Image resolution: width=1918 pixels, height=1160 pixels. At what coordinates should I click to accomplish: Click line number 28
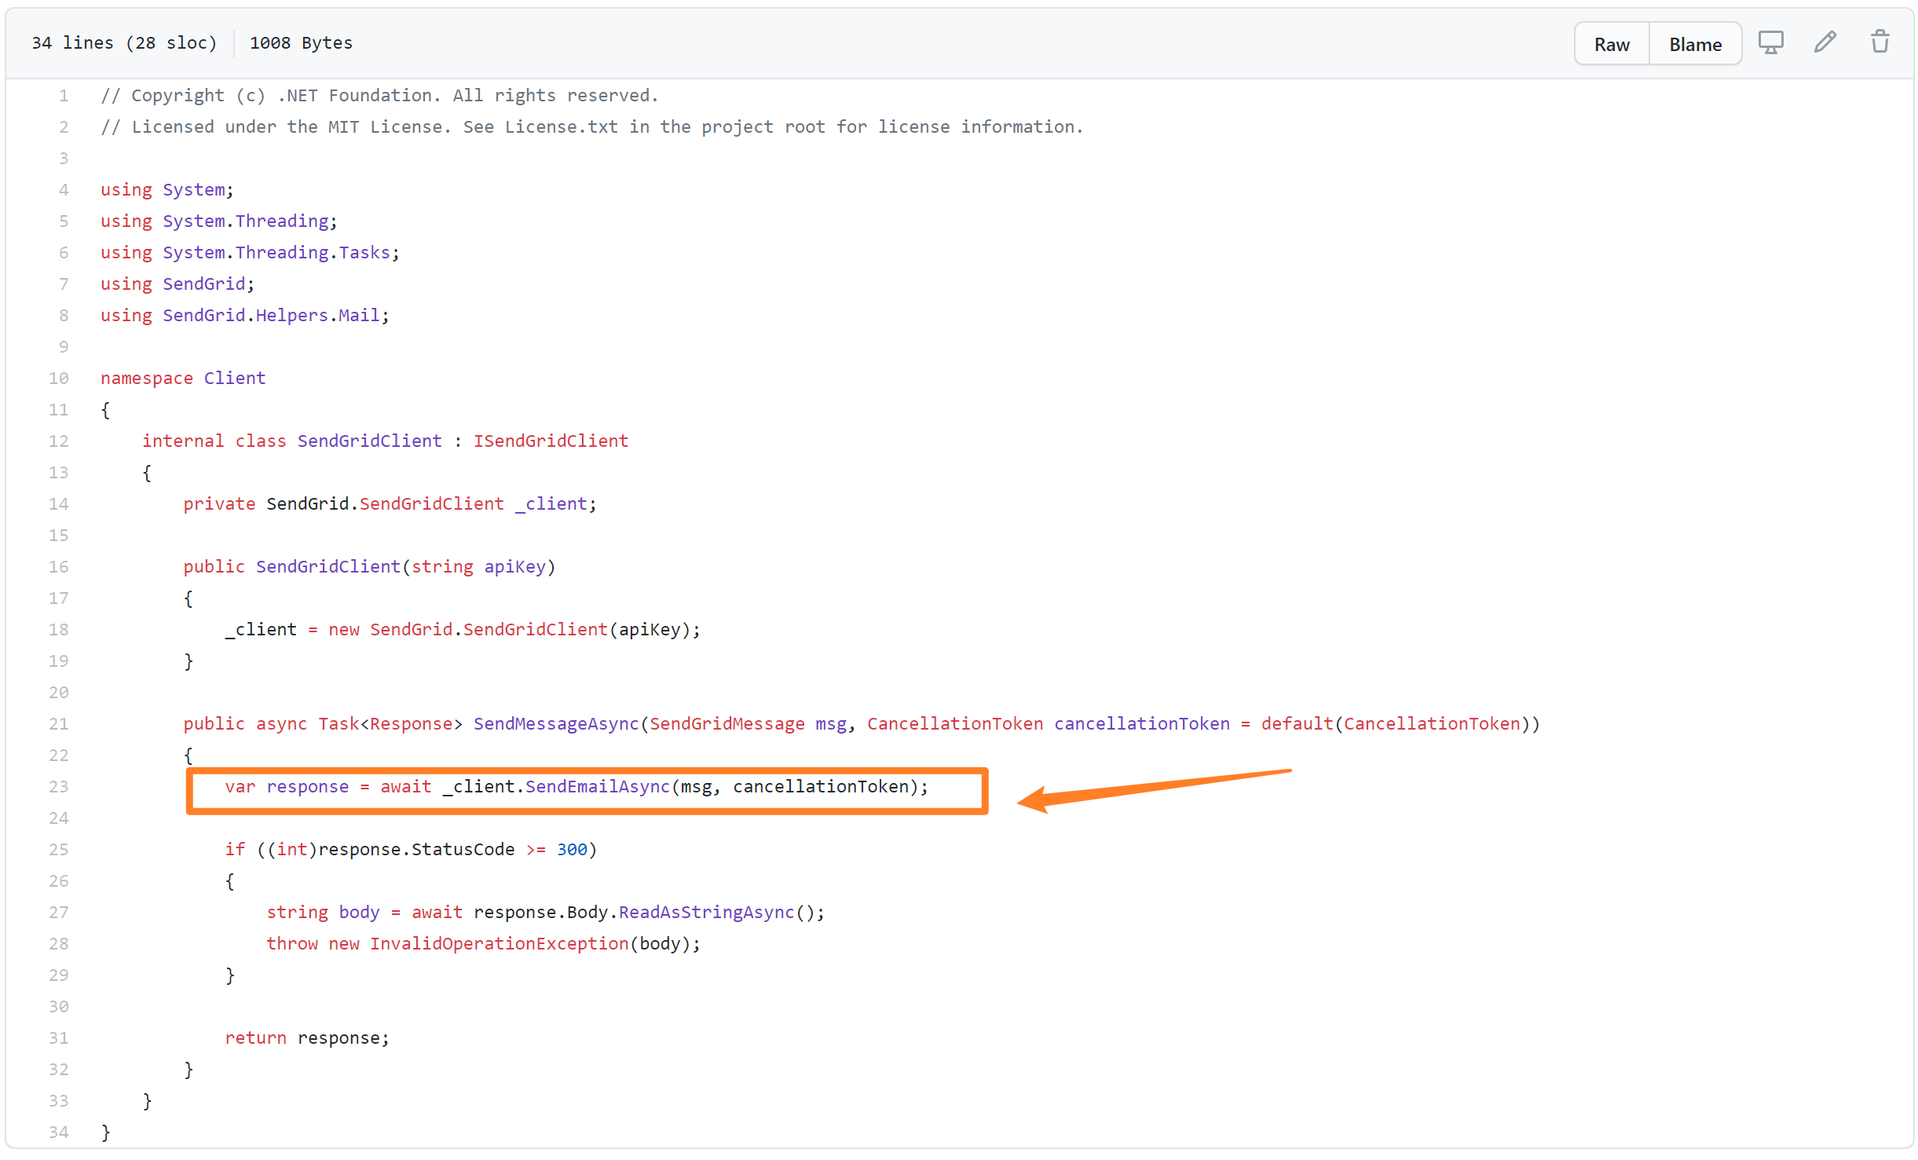click(59, 943)
